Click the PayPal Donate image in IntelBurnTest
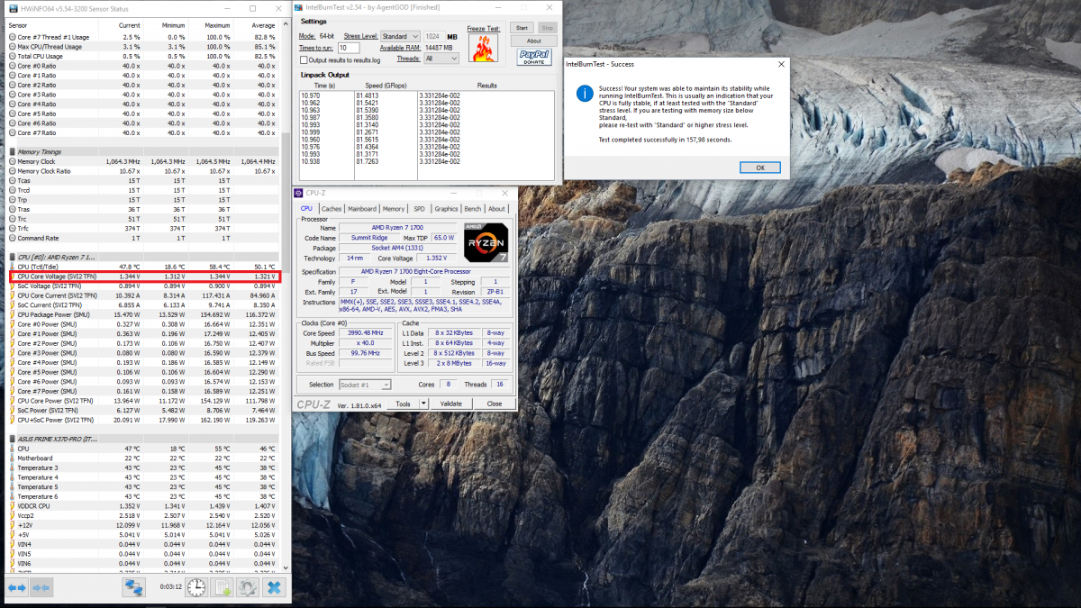 534,58
